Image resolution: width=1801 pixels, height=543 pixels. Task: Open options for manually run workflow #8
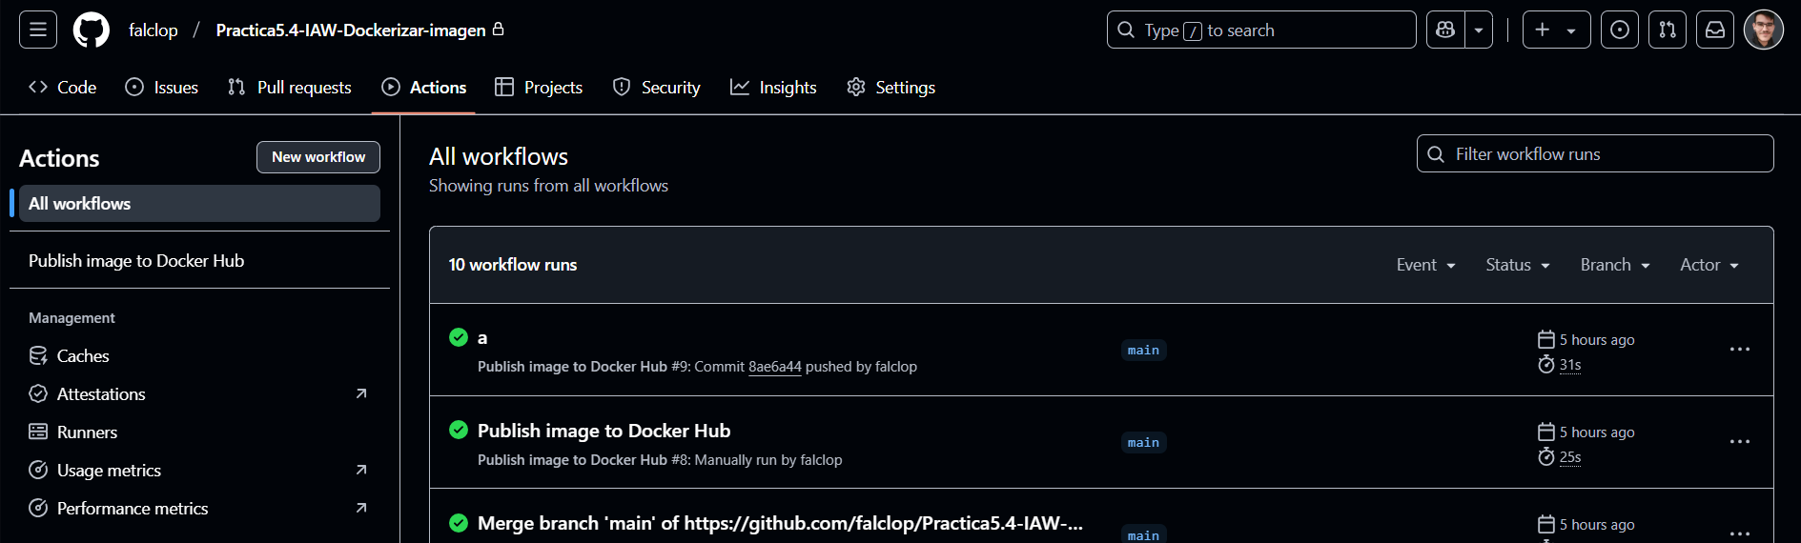[x=1739, y=442]
